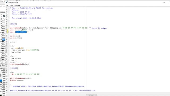Click the Cheat Engine icon in Auto assemble title bar
The width and height of the screenshot is (170, 96).
(x=7, y=2)
